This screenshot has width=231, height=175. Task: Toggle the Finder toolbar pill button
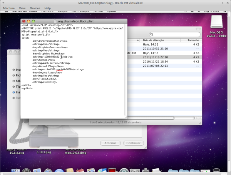198,29
